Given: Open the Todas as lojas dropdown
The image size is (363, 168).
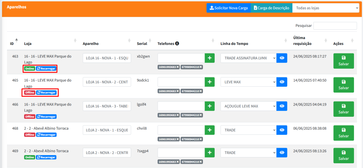Looking at the screenshot, I should (326, 8).
